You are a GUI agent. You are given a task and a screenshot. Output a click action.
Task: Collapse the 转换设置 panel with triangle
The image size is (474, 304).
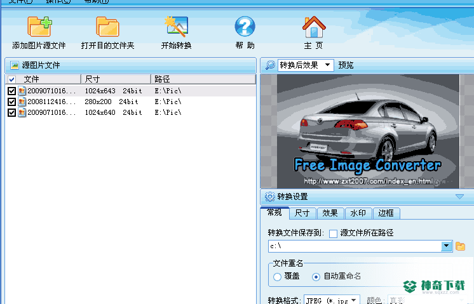click(459, 197)
